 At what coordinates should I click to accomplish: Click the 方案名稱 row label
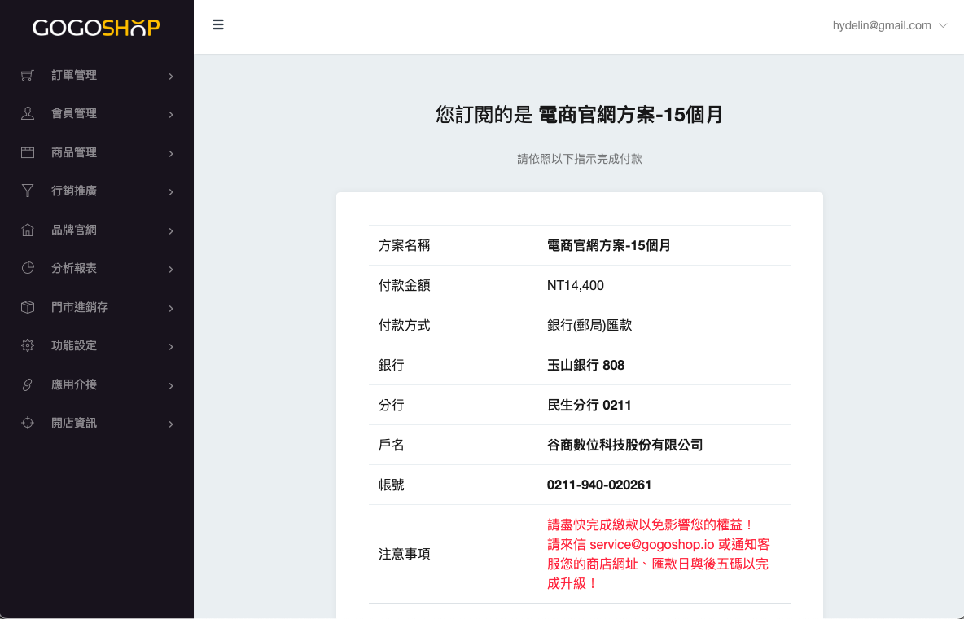coord(404,245)
